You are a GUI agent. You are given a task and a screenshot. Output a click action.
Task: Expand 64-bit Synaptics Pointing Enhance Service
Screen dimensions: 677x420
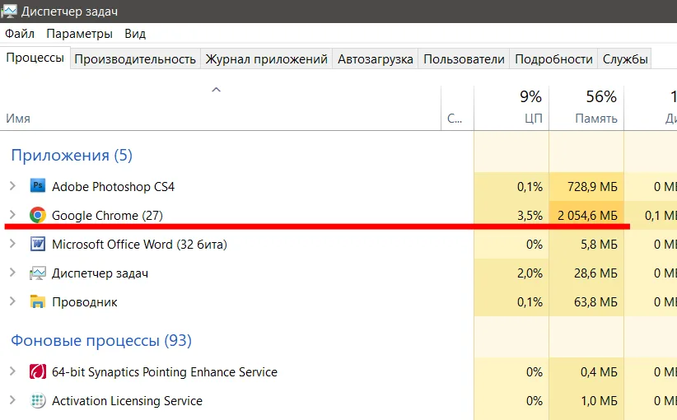[x=12, y=371]
